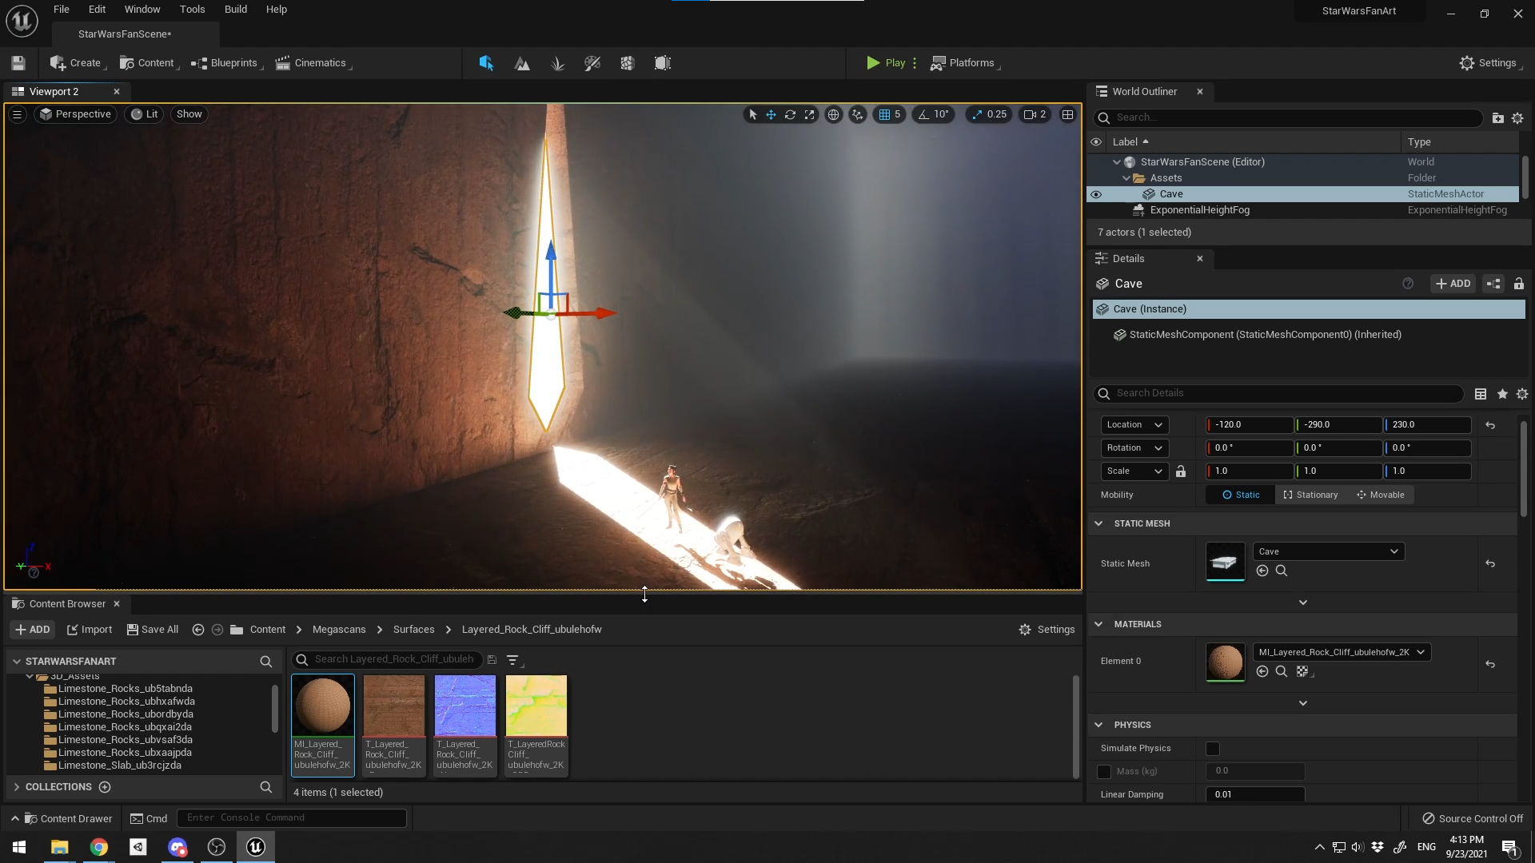
Task: Select the Landscape editing mode icon
Action: 522,63
